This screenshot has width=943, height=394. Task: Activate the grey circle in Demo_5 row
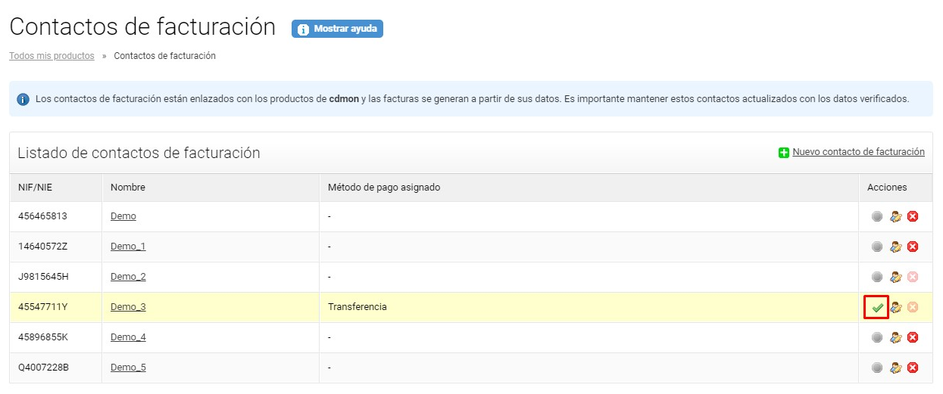pos(877,368)
